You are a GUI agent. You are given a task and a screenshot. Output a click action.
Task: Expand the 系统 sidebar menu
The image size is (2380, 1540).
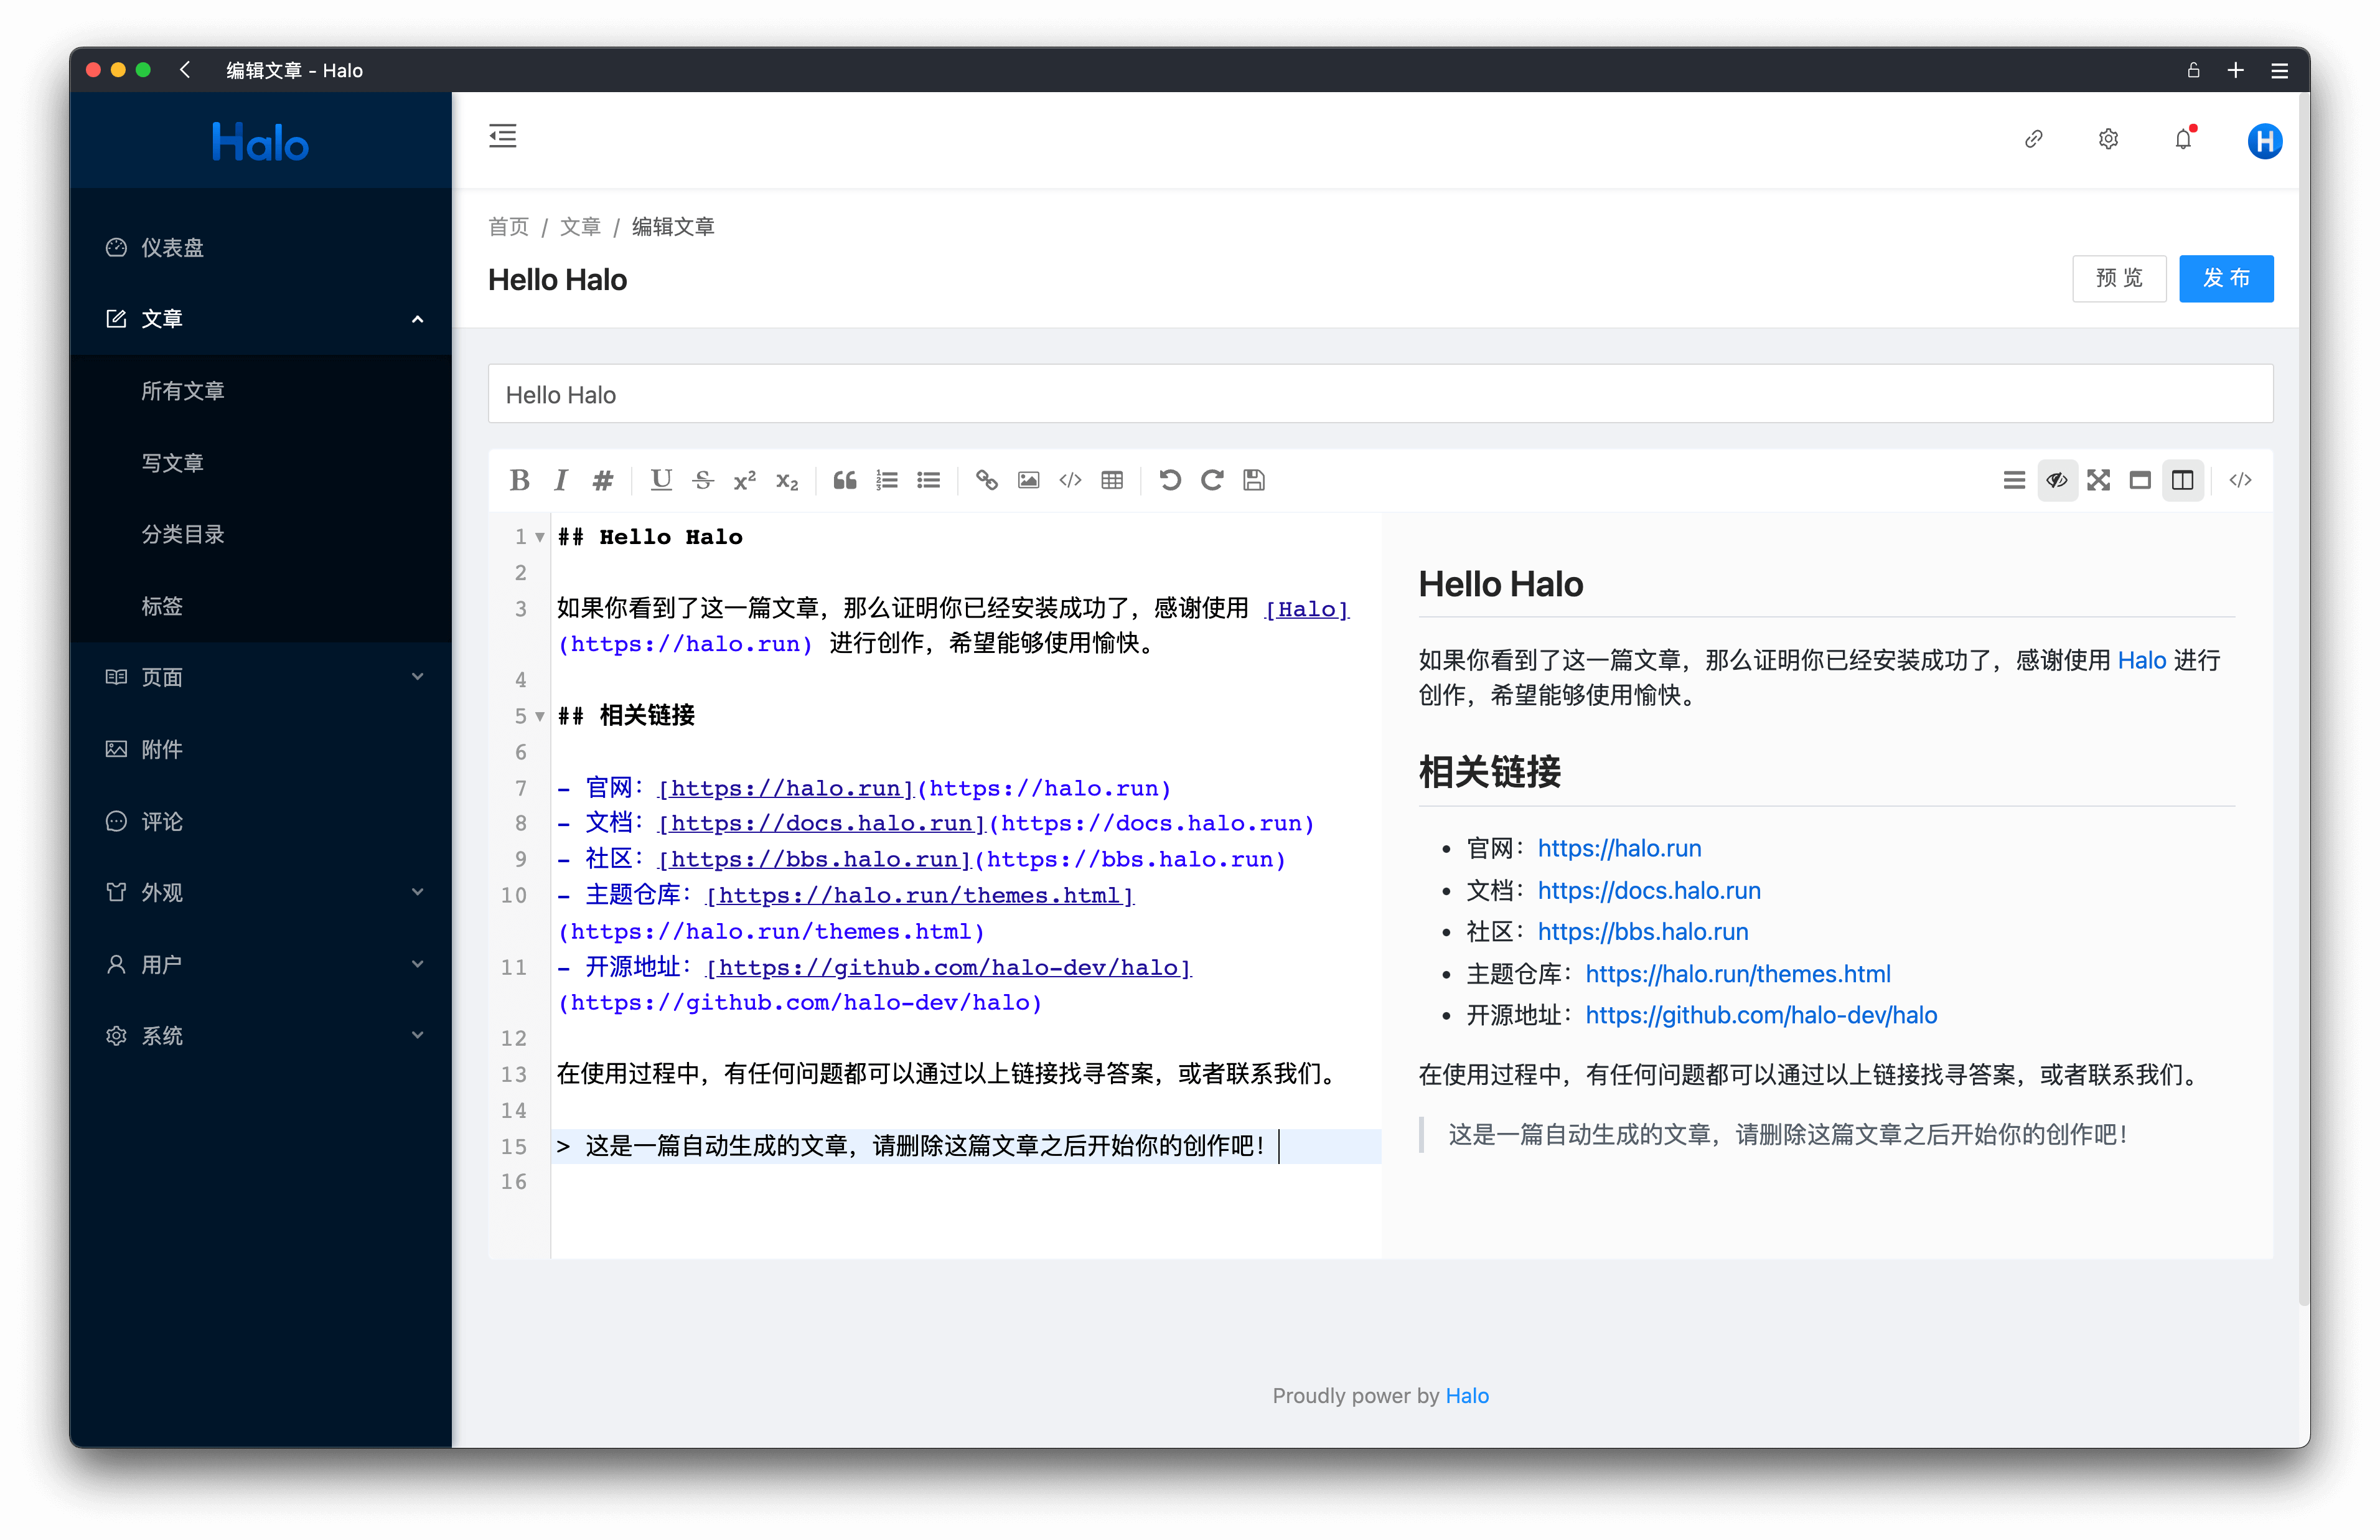click(x=260, y=1035)
